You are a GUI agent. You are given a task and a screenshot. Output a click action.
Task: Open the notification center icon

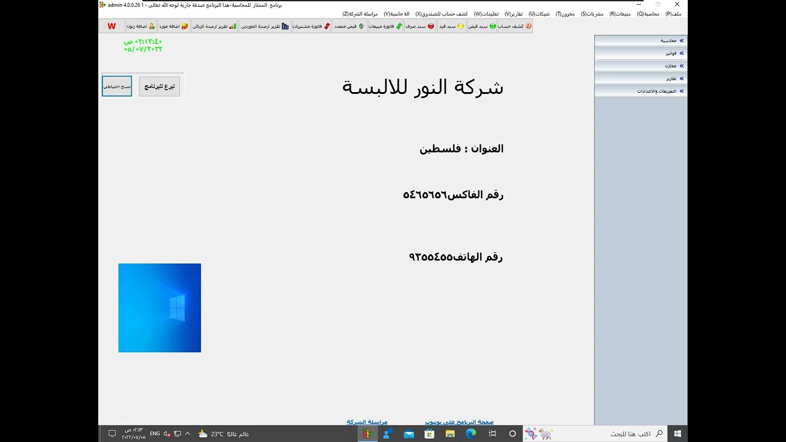[x=112, y=433]
